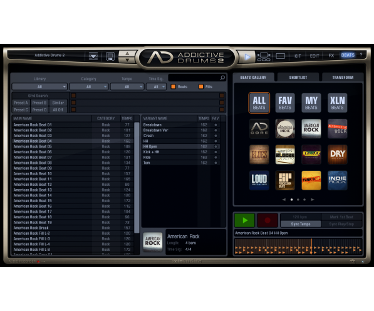
Task: Select American Rock Beat 15 row
Action: 73,201
